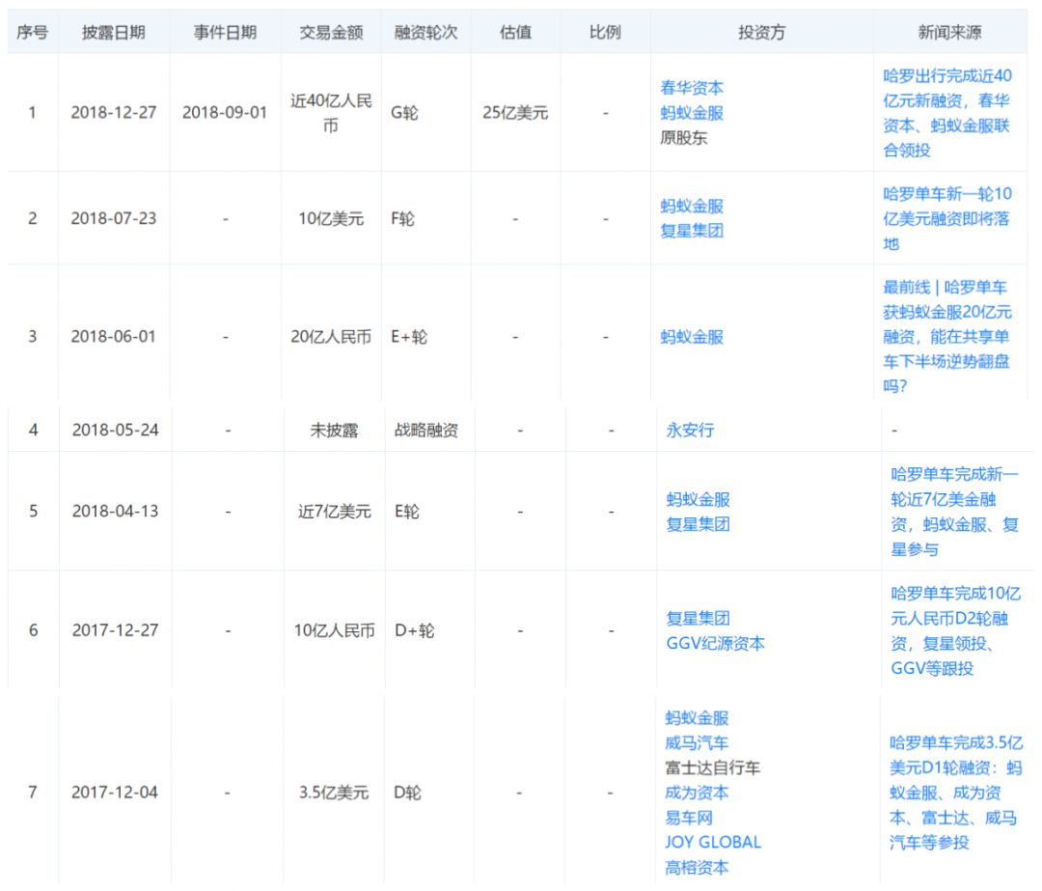
Task: Click the 投资方 column header
Action: pos(761,32)
